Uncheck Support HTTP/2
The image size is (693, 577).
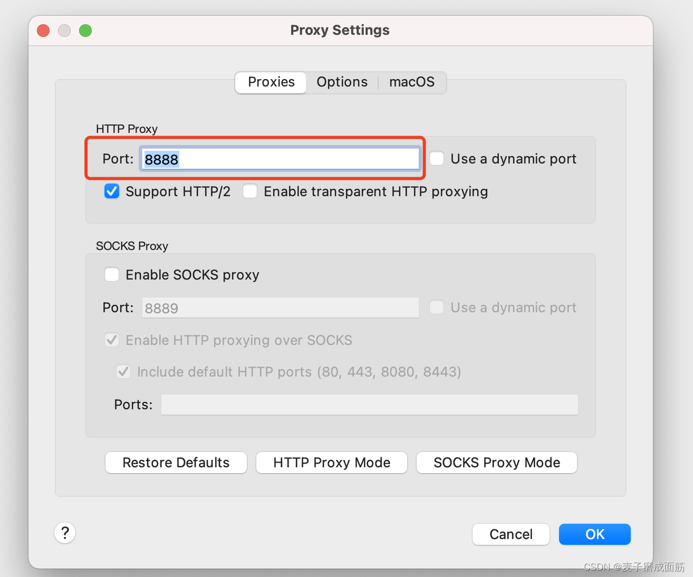click(112, 191)
